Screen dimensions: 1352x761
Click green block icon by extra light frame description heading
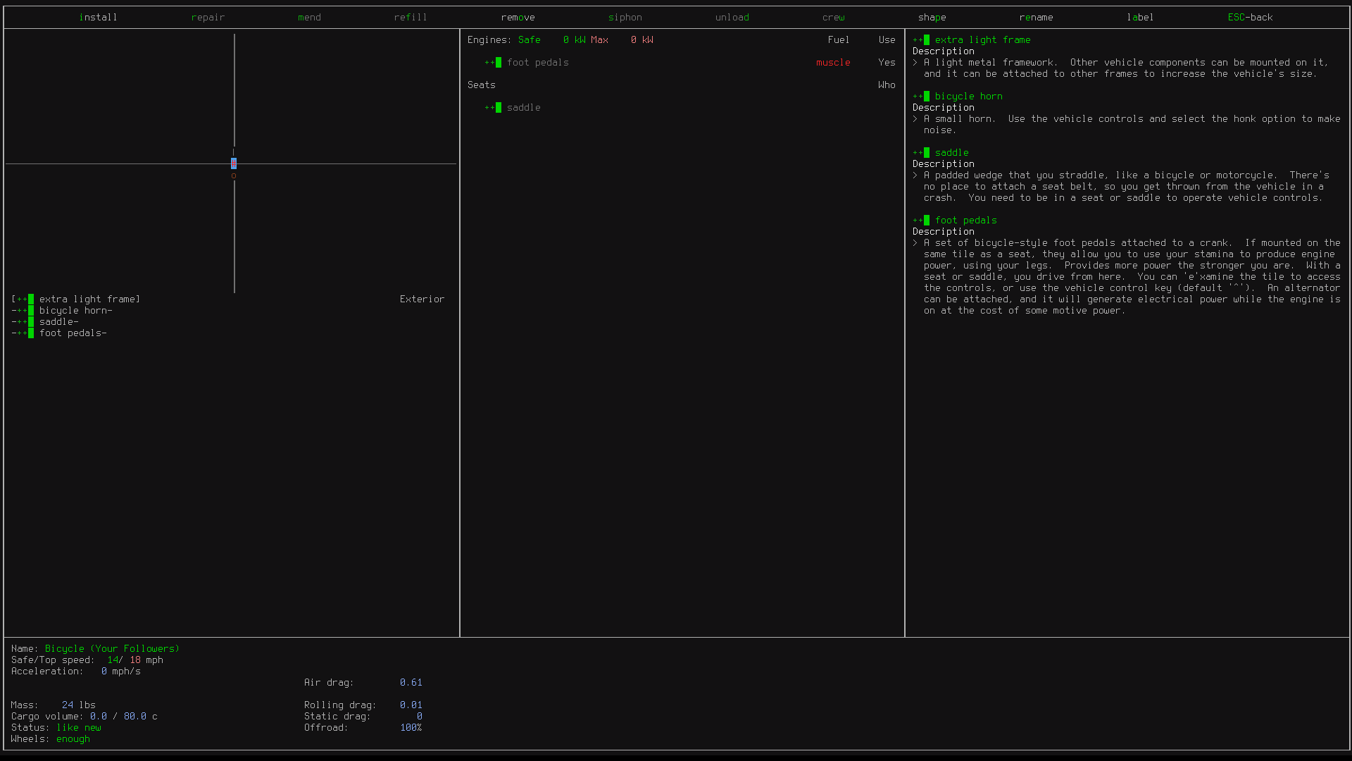[927, 40]
